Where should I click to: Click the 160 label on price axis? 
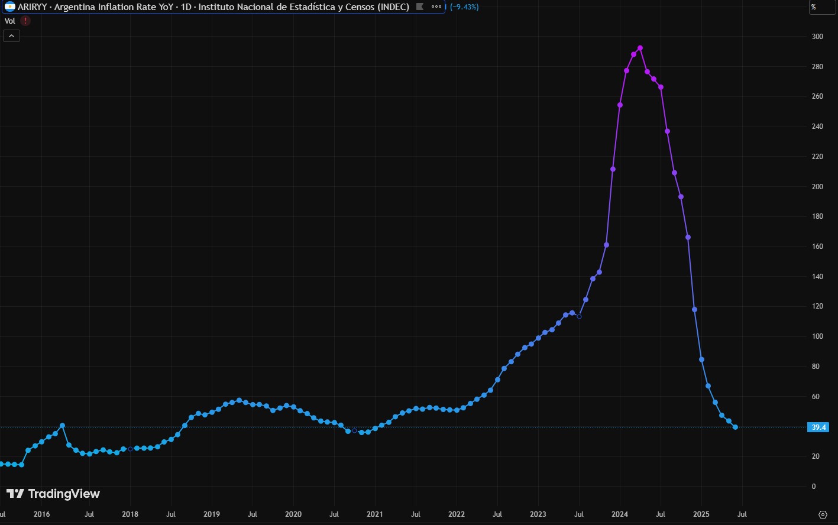coord(817,247)
